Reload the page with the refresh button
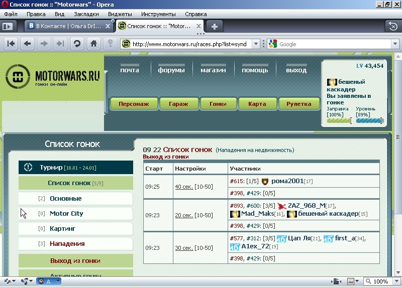This screenshot has height=288, width=402. point(77,44)
